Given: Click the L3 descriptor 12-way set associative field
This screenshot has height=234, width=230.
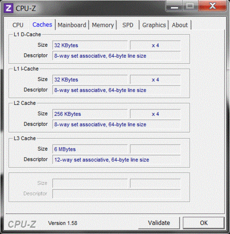Looking at the screenshot, I should click(117, 160).
